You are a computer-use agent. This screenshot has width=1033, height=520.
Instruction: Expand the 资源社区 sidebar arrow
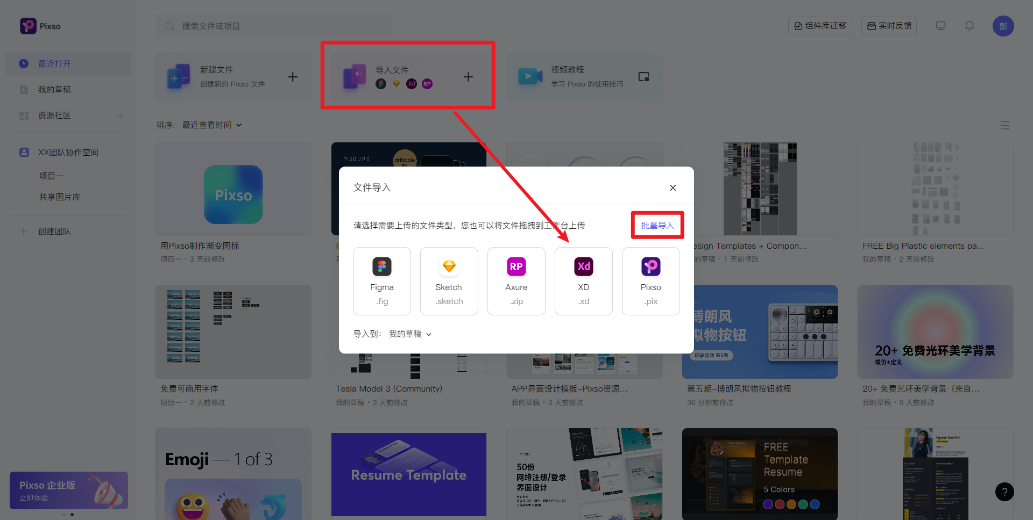pos(119,115)
